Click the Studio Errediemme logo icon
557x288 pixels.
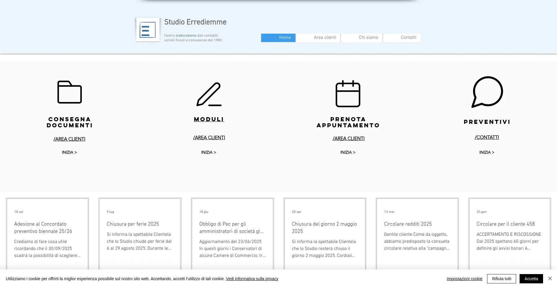(x=148, y=30)
